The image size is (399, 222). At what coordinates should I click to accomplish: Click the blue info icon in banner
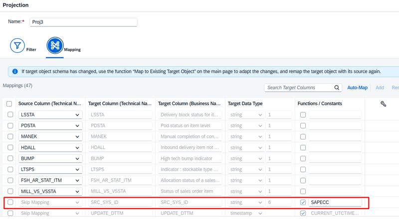coord(15,72)
